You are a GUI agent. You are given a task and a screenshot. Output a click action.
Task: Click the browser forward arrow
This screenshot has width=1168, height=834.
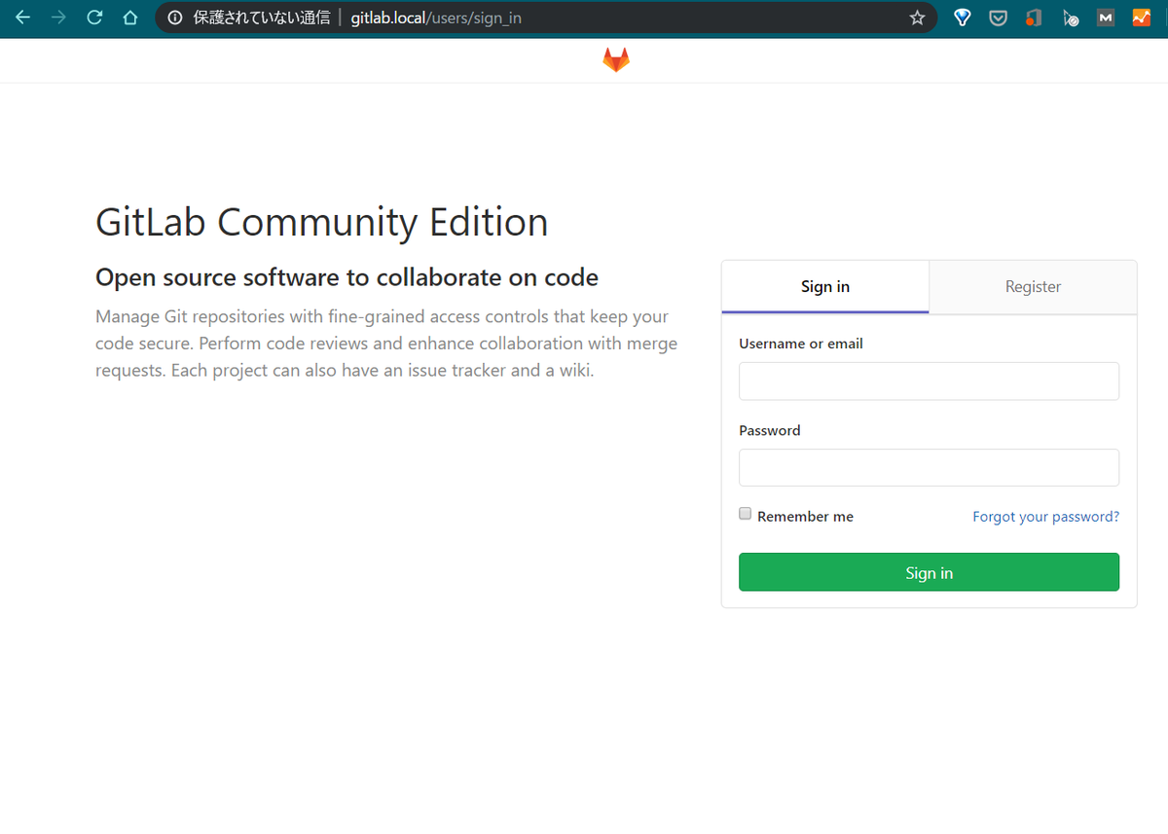pos(58,18)
